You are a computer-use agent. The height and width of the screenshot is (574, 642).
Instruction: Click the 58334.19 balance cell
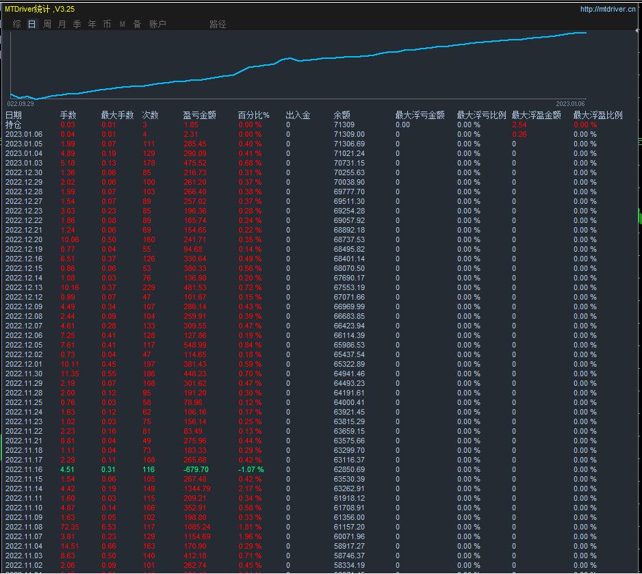[x=349, y=565]
